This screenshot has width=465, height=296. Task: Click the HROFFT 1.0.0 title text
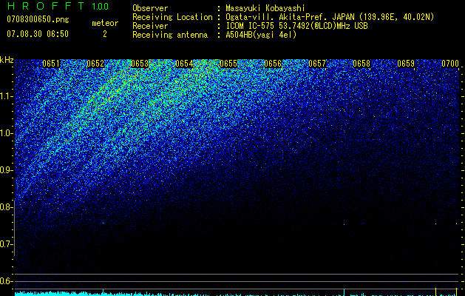click(58, 6)
